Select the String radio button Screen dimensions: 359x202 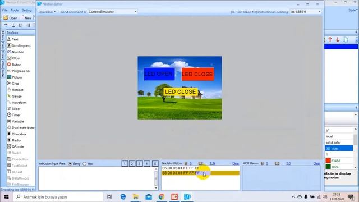tap(70, 164)
